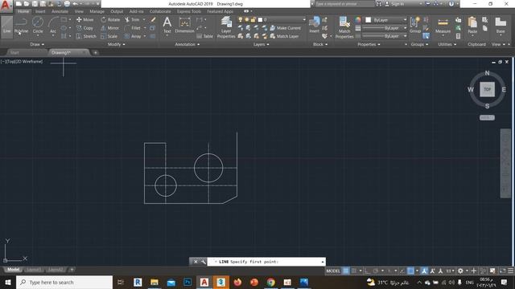Open Layer Properties manager
This screenshot has width=515, height=289.
226,27
